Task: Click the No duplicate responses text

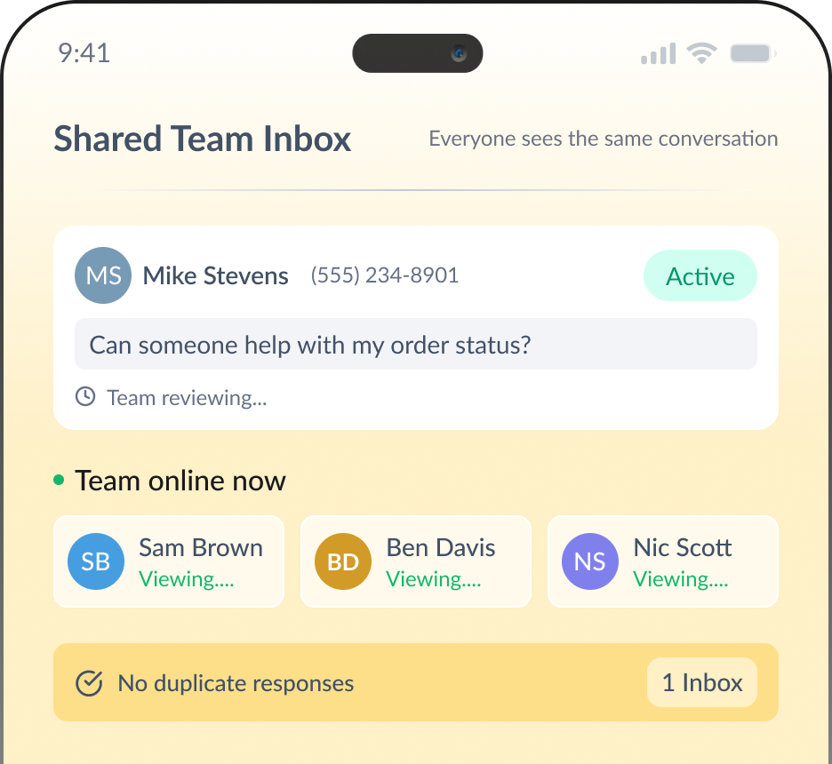Action: pyautogui.click(x=236, y=683)
